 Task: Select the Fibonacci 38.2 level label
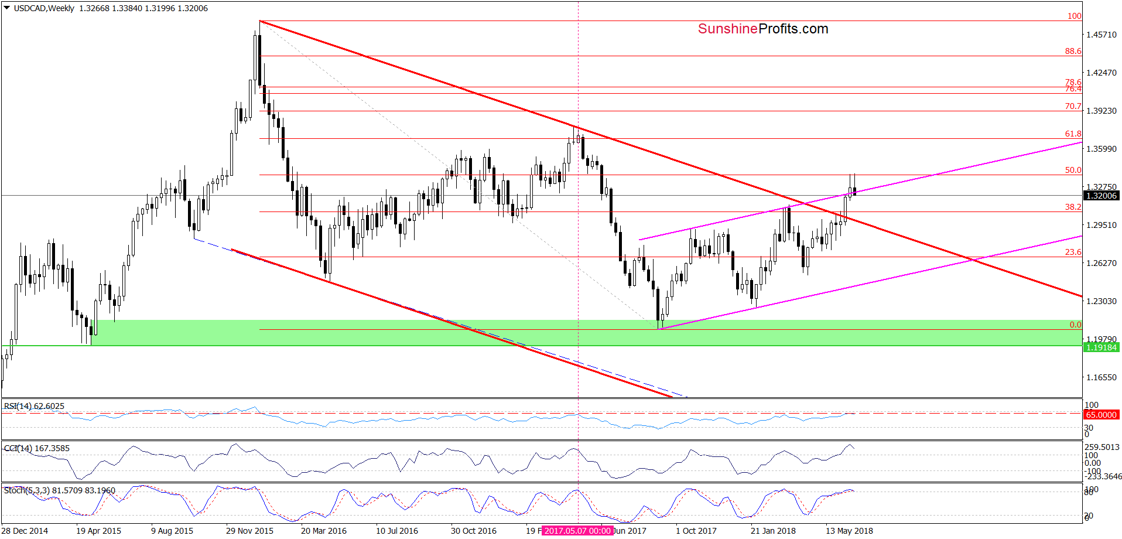point(1073,207)
